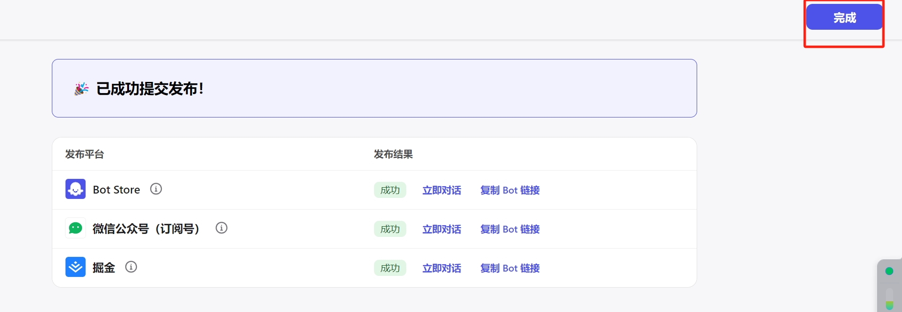The image size is (902, 312).
Task: Click the 微信公众号 WeChat icon
Action: (75, 228)
